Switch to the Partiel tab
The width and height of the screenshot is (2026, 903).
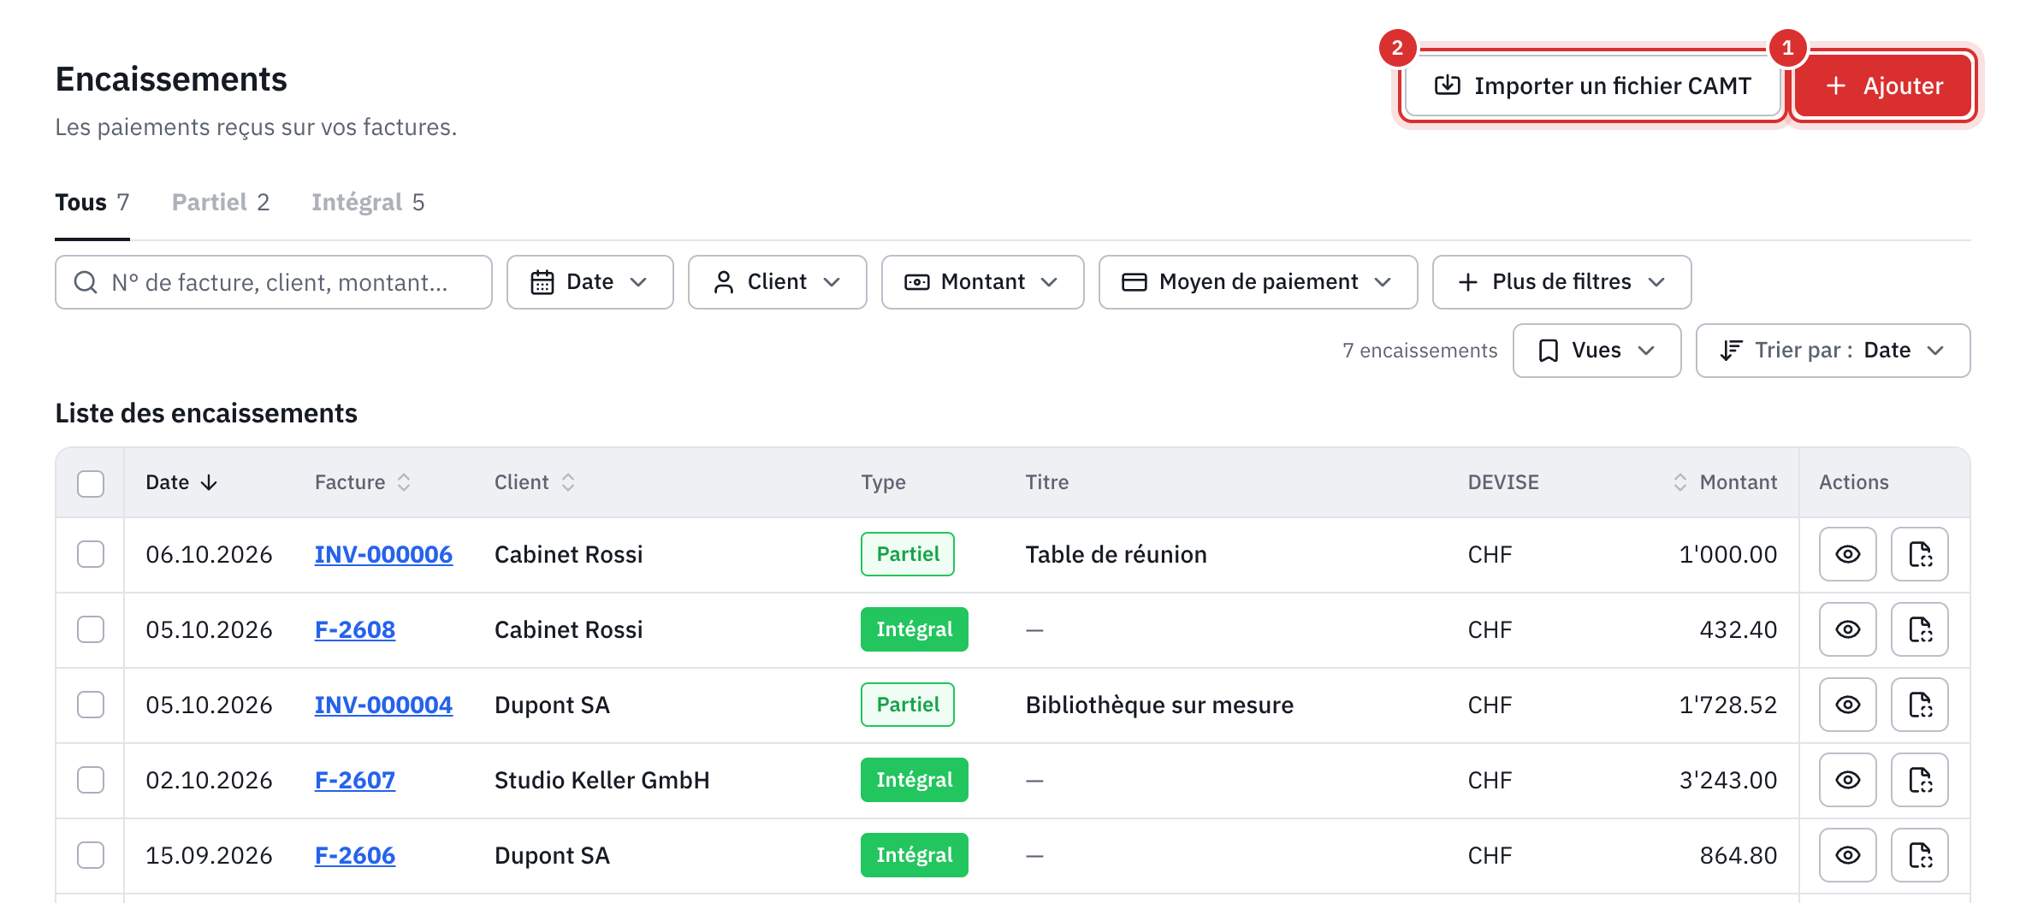(221, 203)
